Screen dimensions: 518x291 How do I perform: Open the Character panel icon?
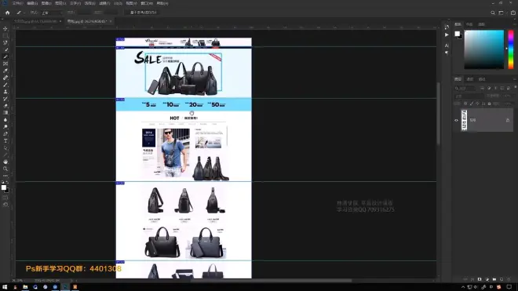click(x=447, y=45)
